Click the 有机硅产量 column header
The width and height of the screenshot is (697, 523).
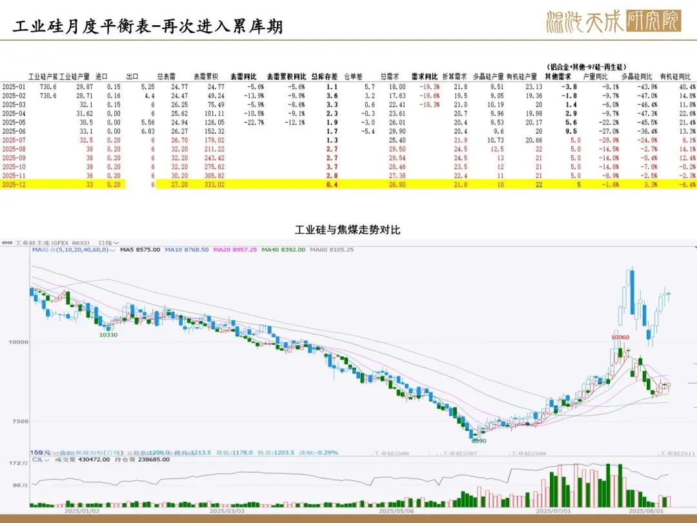coord(522,76)
